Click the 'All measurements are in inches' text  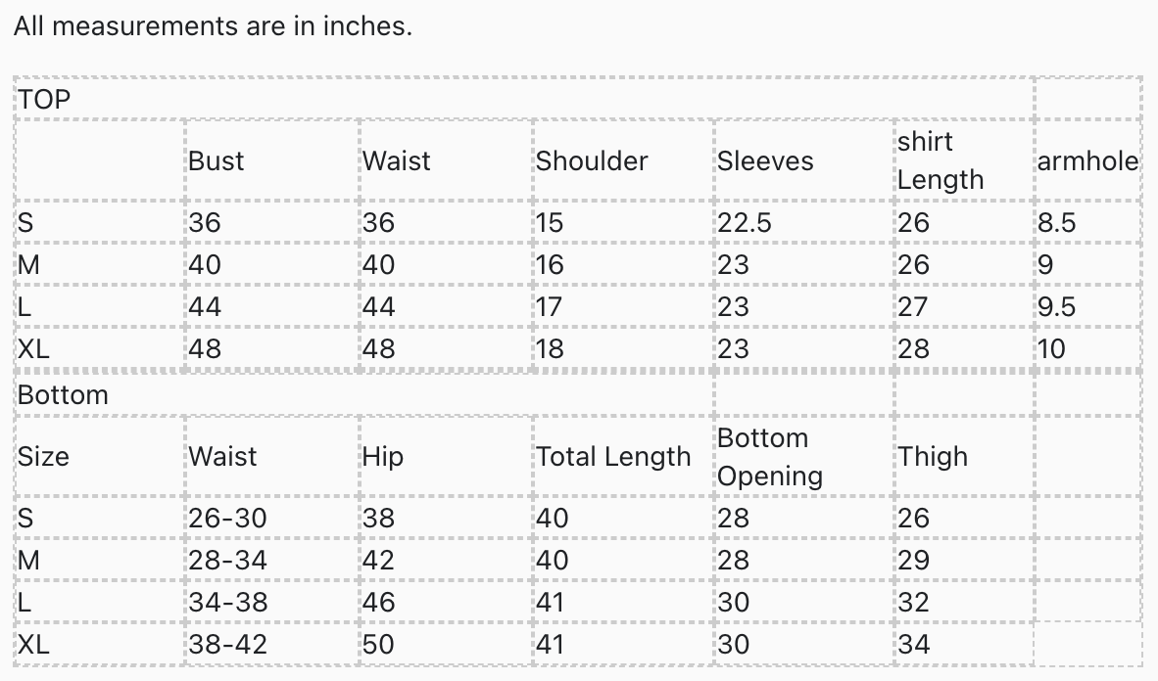tap(213, 26)
